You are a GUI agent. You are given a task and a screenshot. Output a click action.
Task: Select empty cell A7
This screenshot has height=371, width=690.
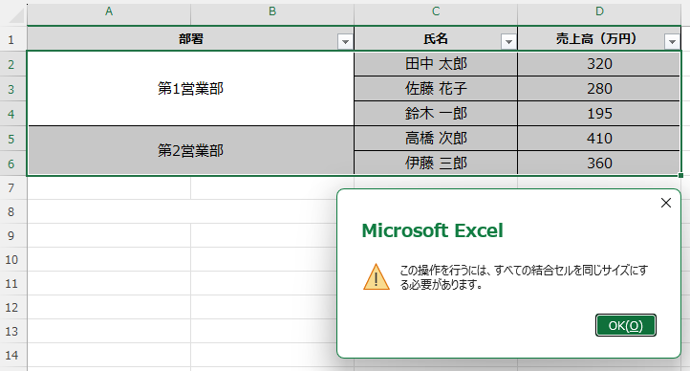point(109,188)
